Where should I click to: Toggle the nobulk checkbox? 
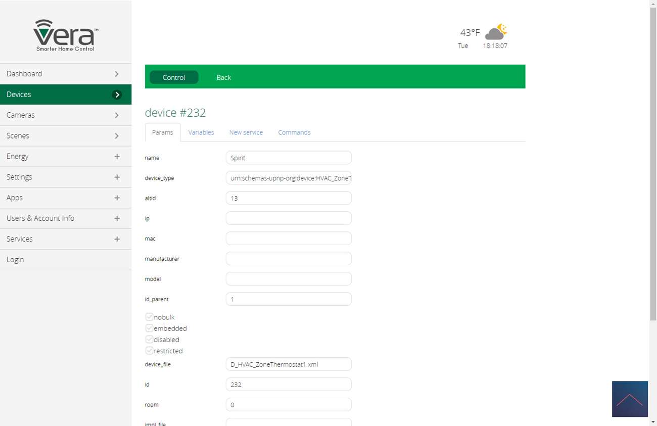(x=149, y=317)
